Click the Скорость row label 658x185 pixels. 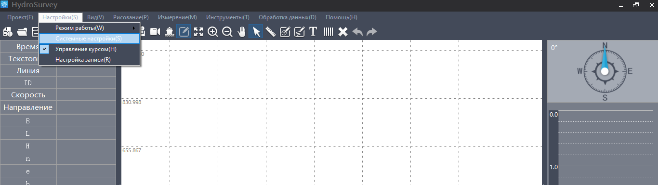28,95
